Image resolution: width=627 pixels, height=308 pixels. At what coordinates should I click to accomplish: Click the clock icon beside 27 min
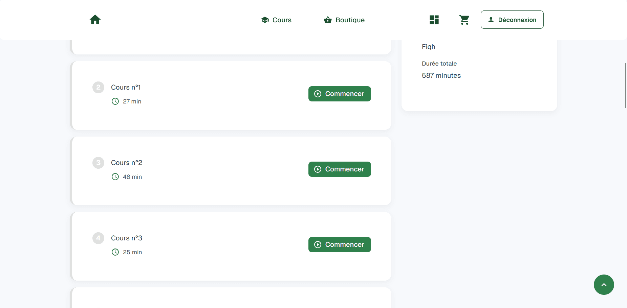pyautogui.click(x=115, y=101)
